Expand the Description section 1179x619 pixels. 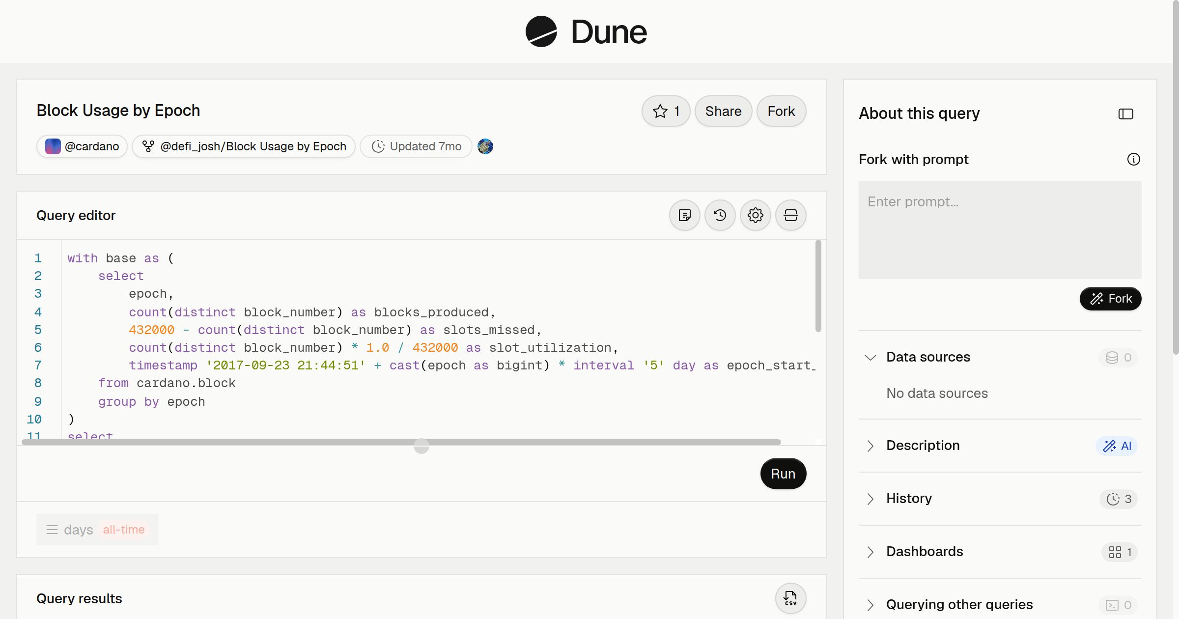pyautogui.click(x=870, y=446)
